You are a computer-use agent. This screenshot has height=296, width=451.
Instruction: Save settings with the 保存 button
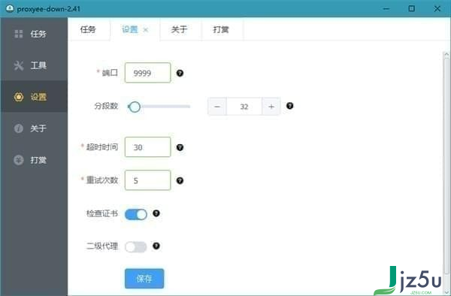point(144,279)
